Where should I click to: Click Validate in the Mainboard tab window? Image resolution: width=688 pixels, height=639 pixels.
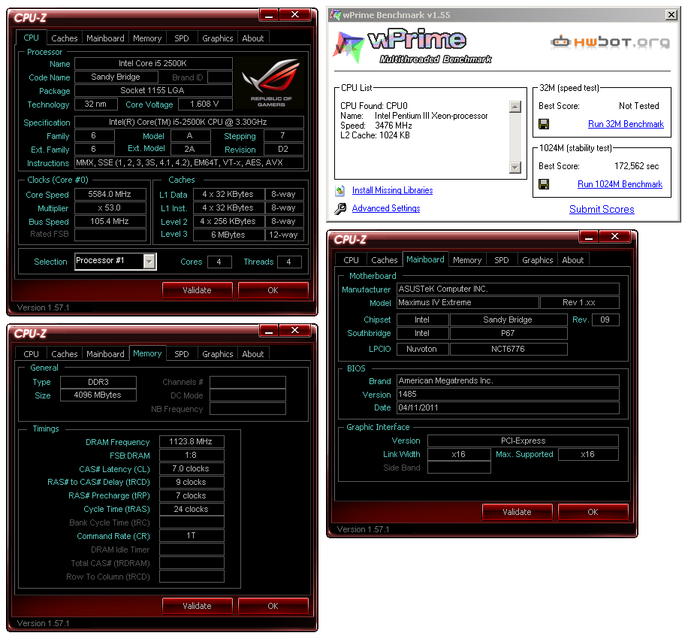pos(517,512)
